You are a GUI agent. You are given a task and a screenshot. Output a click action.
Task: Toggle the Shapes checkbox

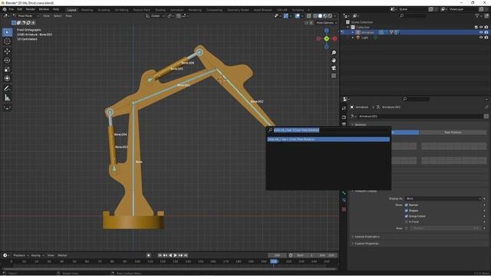click(x=407, y=211)
